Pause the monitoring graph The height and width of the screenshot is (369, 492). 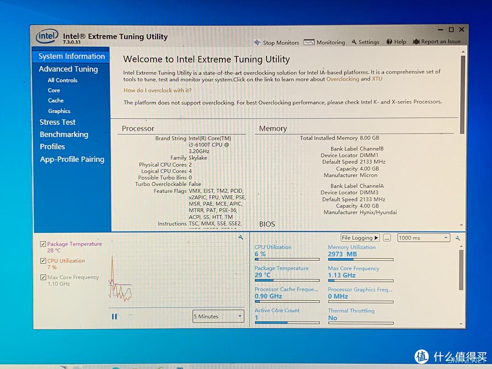(x=114, y=317)
